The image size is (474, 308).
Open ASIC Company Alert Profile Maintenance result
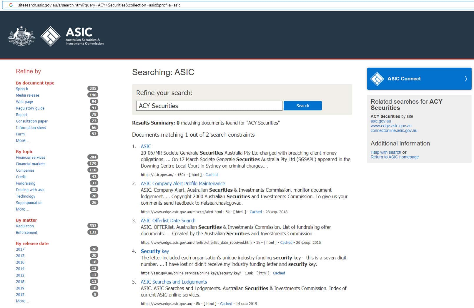(183, 183)
